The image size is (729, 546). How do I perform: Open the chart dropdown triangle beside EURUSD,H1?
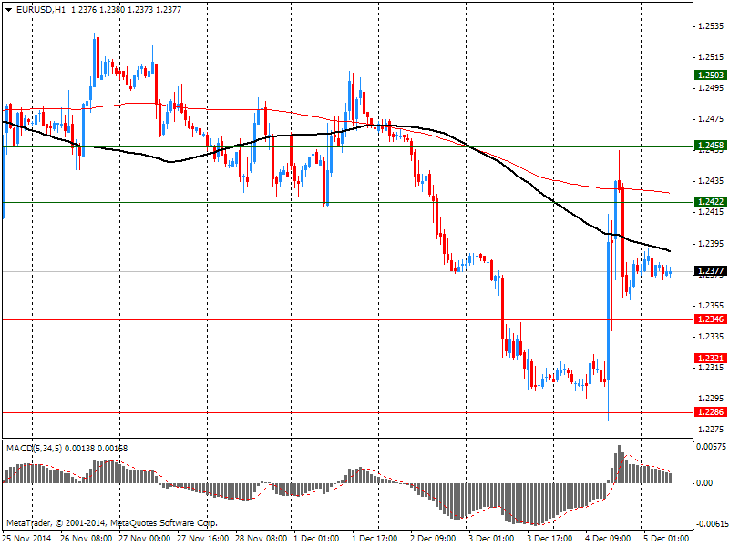pyautogui.click(x=9, y=10)
